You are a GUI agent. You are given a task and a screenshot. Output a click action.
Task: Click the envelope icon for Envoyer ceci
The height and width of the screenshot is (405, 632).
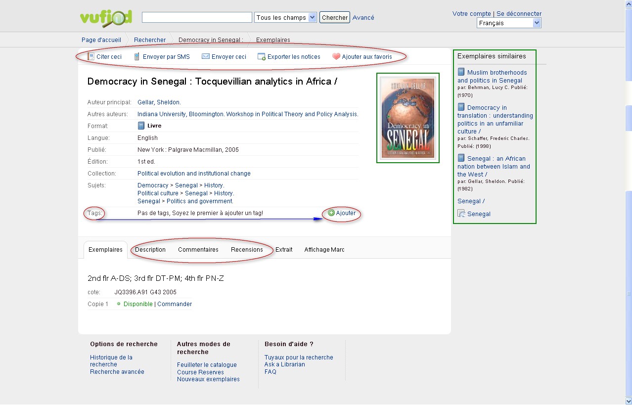206,56
